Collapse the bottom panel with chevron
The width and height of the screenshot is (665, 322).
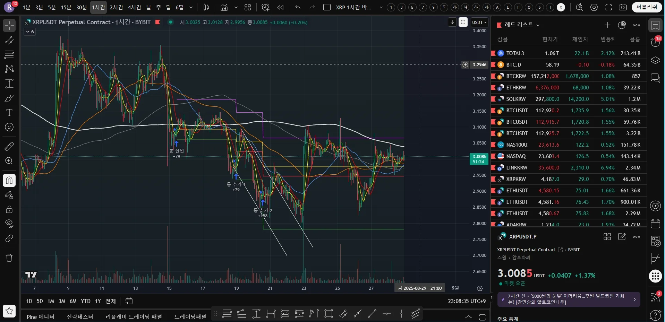pyautogui.click(x=468, y=317)
